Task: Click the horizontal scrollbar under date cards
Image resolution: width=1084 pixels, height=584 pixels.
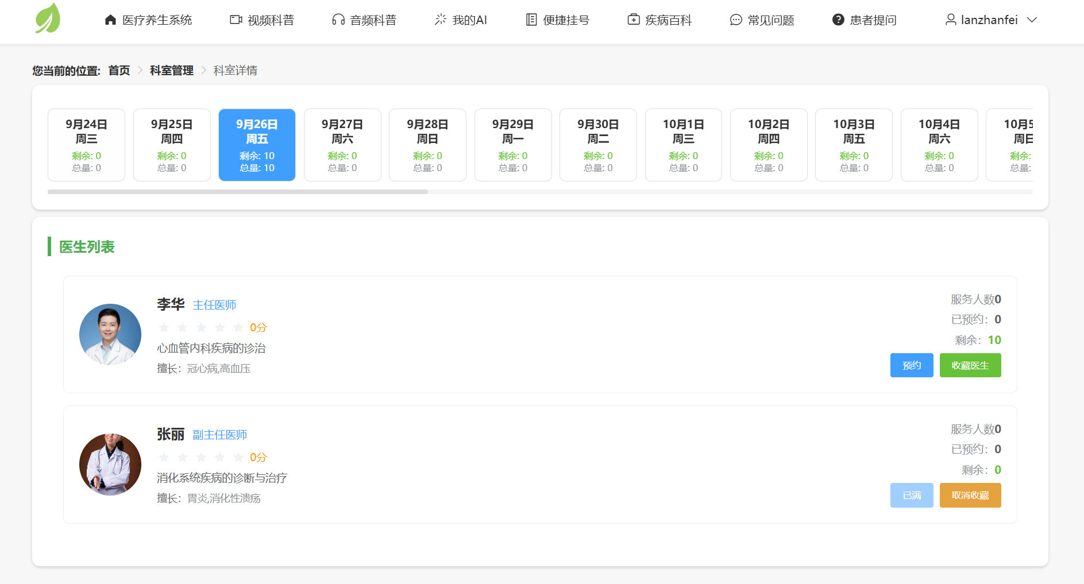Action: (238, 192)
